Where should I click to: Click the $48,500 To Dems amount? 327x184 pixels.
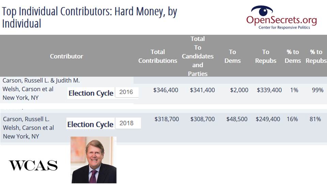click(237, 119)
